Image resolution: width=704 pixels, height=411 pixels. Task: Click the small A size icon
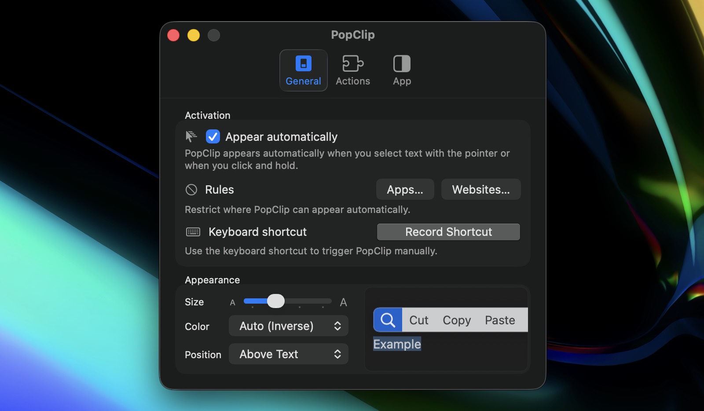click(x=233, y=303)
